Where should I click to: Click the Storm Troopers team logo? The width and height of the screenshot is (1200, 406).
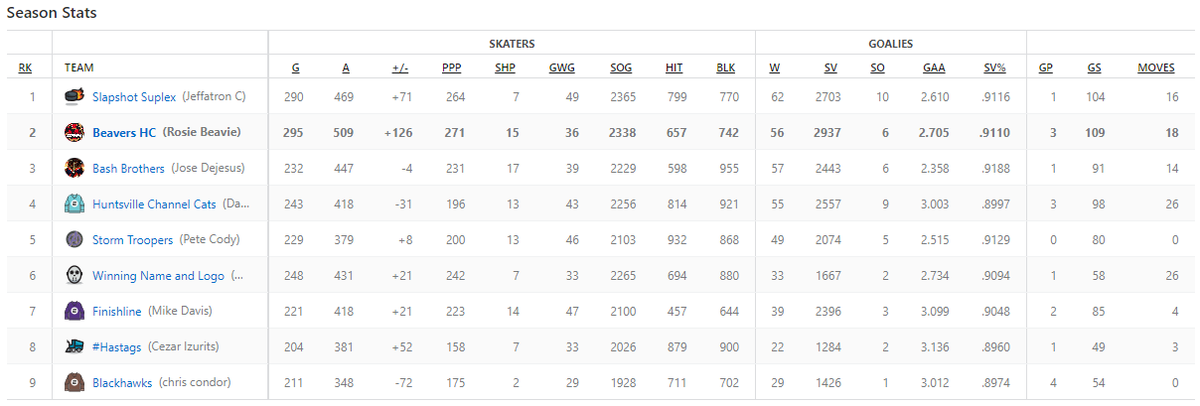click(x=74, y=240)
